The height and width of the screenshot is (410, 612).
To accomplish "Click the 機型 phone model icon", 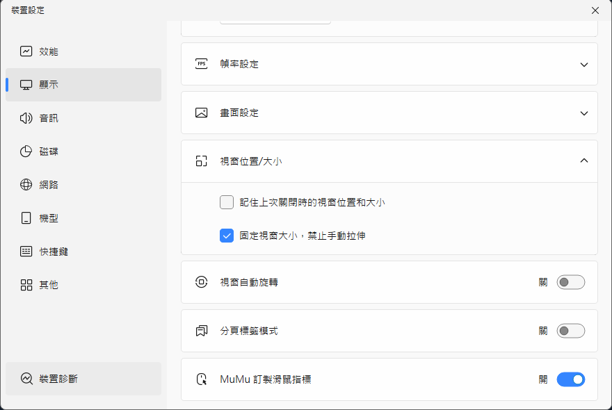I will [26, 218].
